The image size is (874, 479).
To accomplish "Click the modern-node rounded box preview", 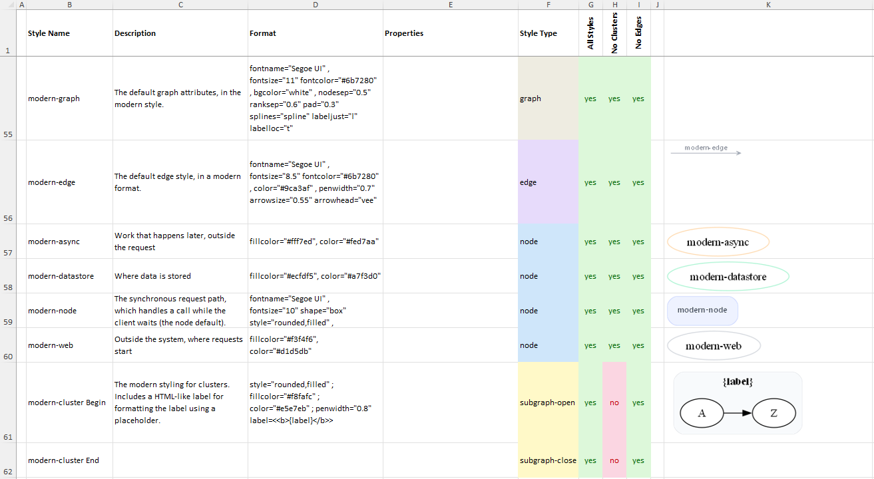I will pyautogui.click(x=702, y=311).
